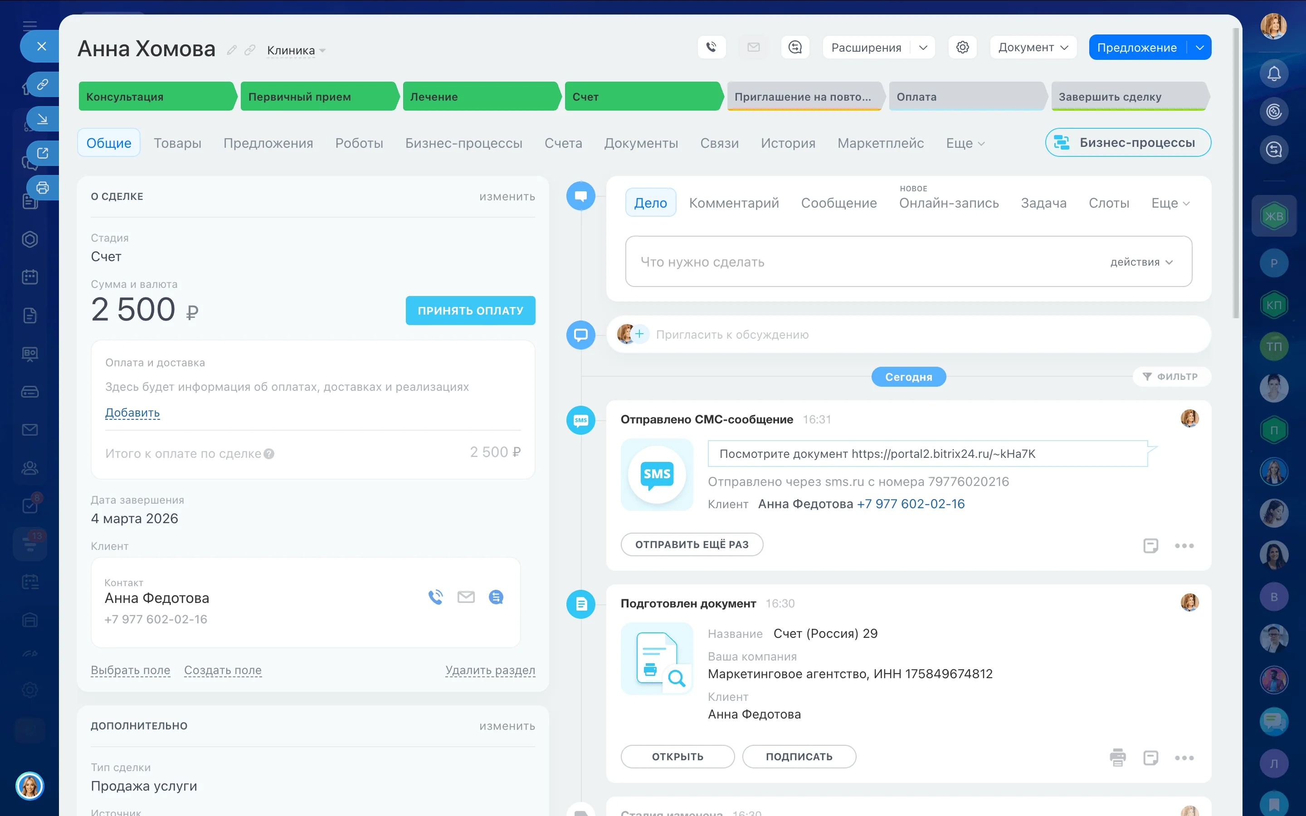1306x816 pixels.
Task: Add a participant with the plus icon
Action: (x=639, y=334)
